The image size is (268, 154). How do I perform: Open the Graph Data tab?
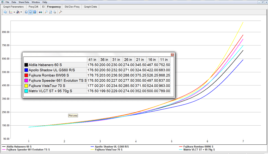(x=91, y=7)
